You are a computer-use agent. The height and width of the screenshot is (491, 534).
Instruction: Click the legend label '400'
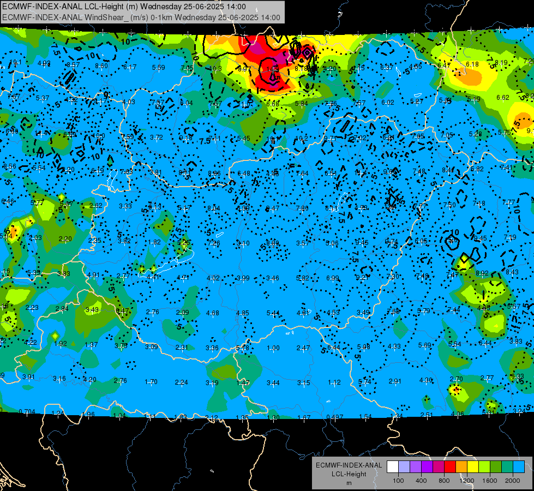(x=421, y=481)
